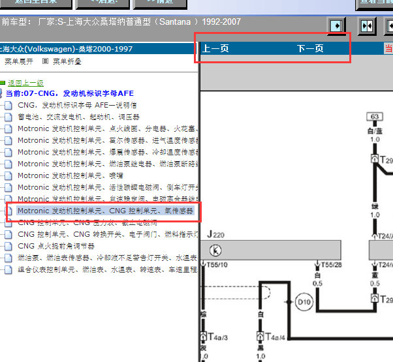Open Motronic 燃油泵继电器 entry
Screen dimensions: 393x362
click(x=108, y=164)
